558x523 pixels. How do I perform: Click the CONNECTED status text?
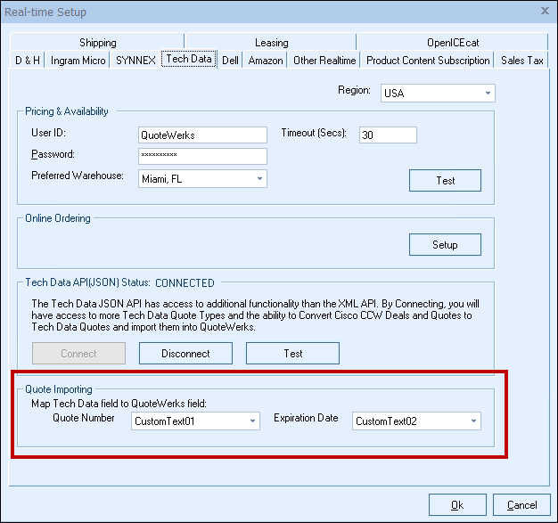click(185, 282)
